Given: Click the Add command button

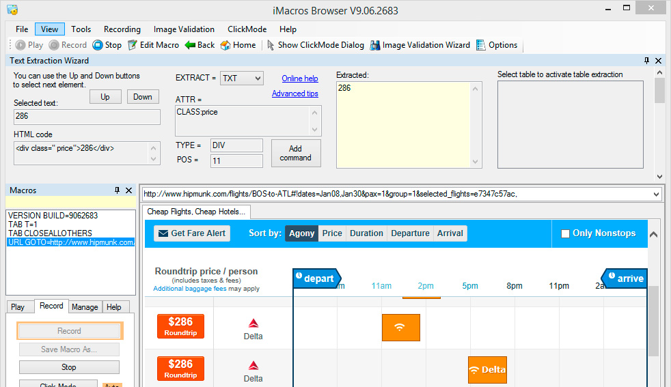Looking at the screenshot, I should pyautogui.click(x=296, y=153).
